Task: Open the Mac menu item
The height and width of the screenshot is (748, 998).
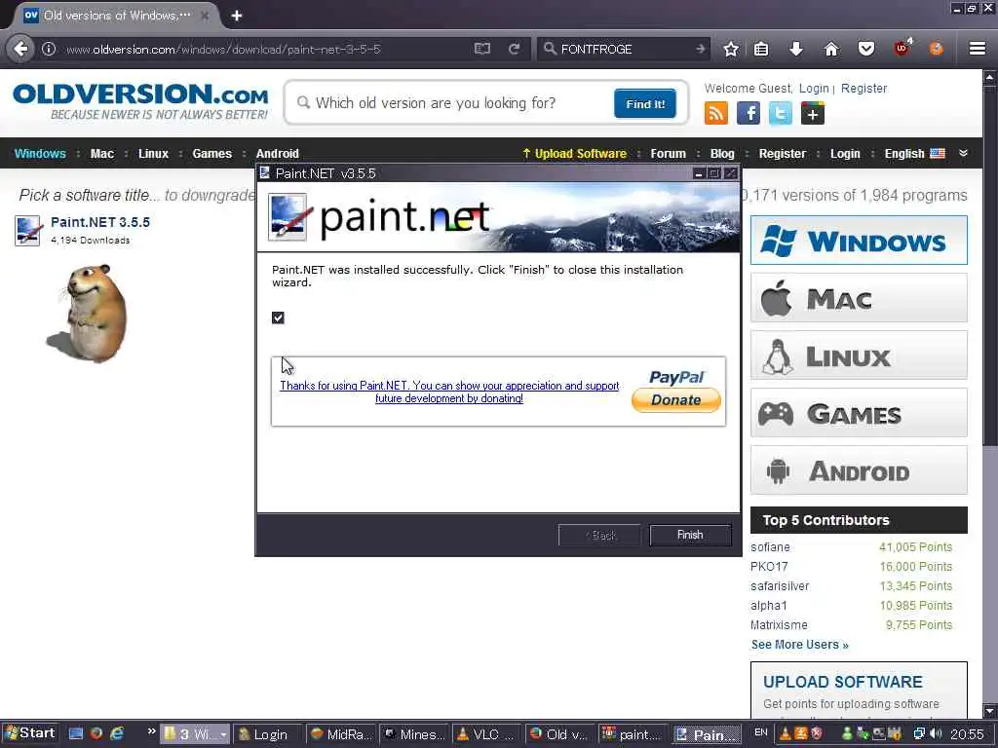Action: click(101, 153)
